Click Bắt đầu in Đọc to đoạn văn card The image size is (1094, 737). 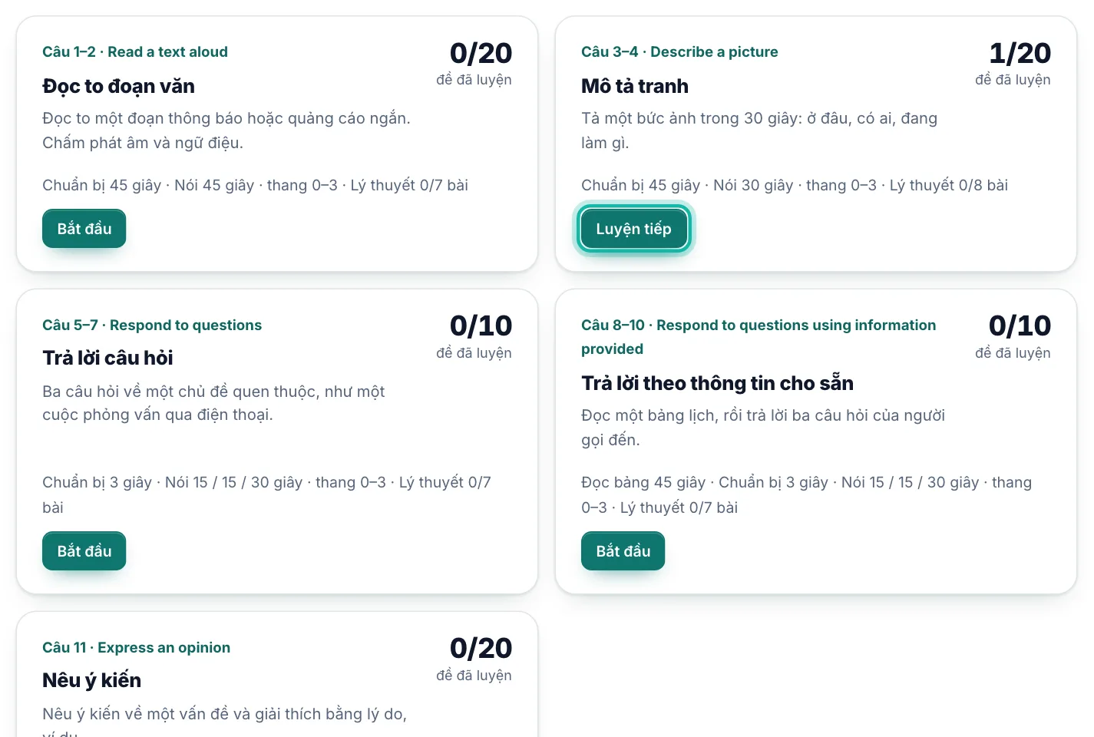coord(84,229)
